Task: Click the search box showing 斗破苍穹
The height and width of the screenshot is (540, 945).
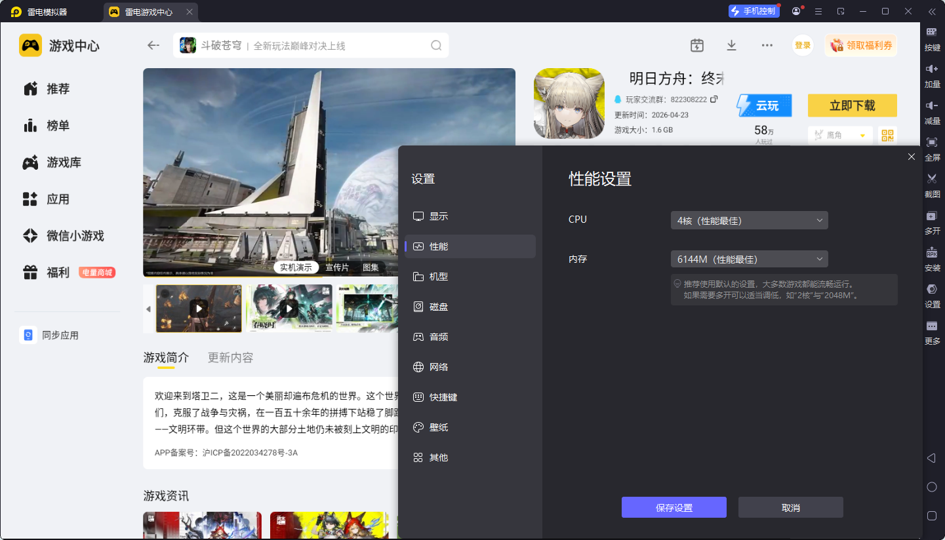Action: 311,45
